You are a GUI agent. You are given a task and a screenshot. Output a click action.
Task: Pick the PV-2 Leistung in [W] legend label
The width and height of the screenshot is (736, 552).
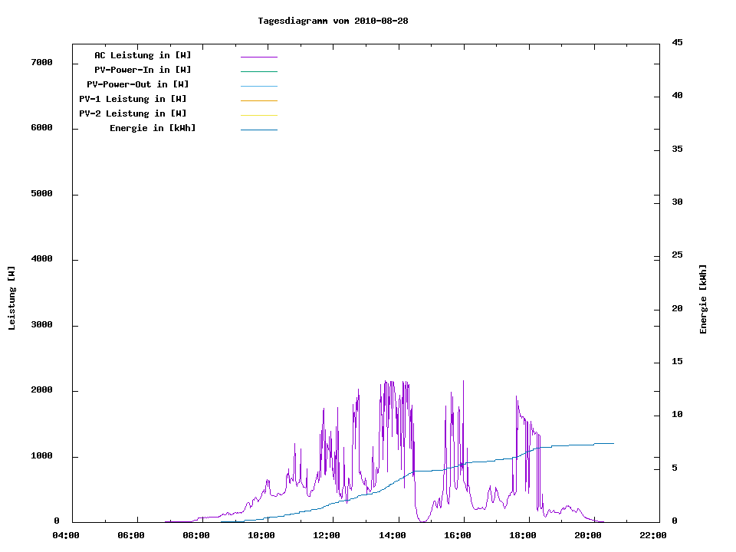pos(133,113)
